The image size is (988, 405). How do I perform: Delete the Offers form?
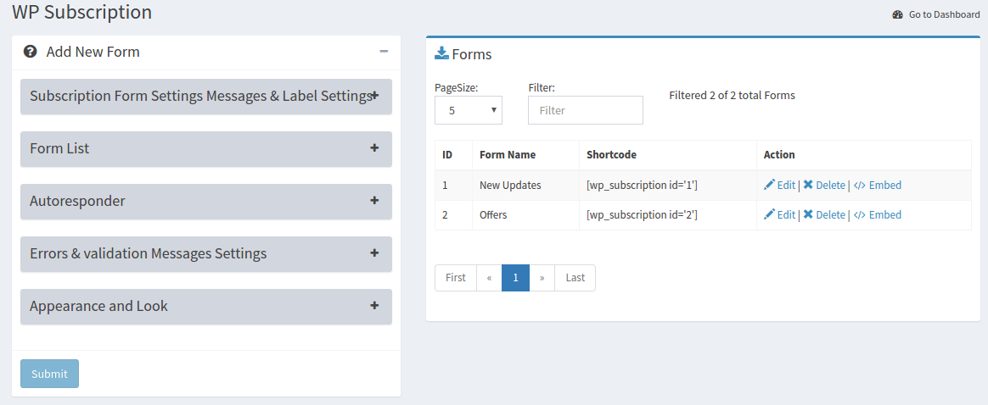click(824, 214)
